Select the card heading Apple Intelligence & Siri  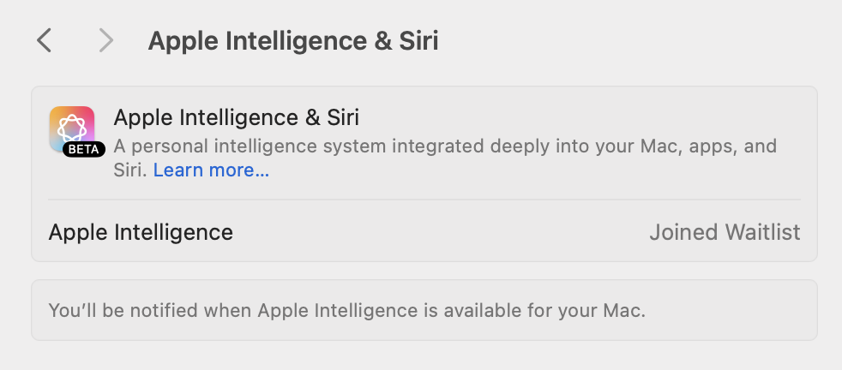[x=236, y=117]
